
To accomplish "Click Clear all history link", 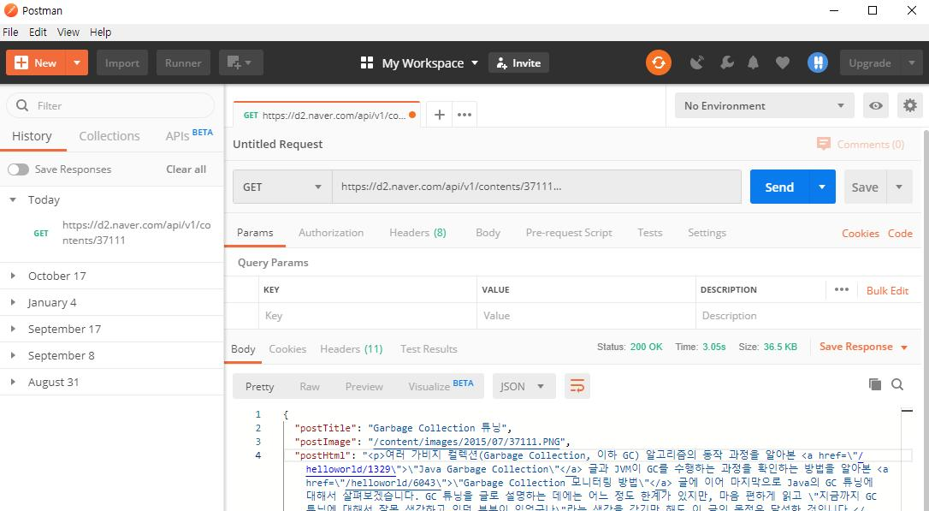I will [x=186, y=169].
